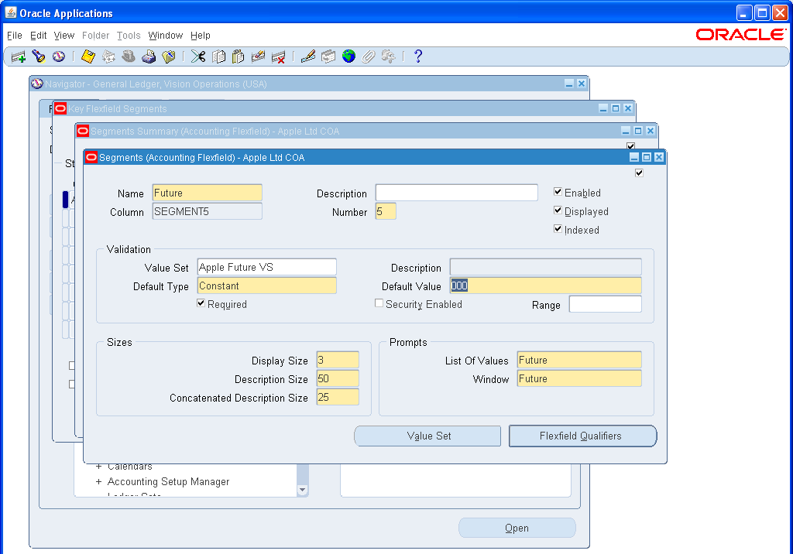Viewport: 793px width, 554px height.
Task: Uncheck the Enabled checkbox
Action: (x=558, y=192)
